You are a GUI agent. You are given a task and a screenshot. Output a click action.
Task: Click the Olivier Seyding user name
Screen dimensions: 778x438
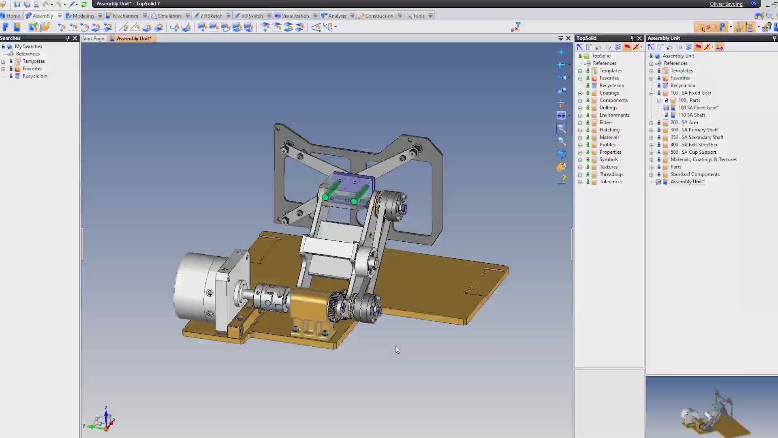point(726,4)
